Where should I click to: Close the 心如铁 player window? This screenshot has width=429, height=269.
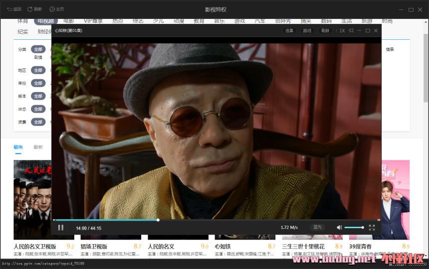pyautogui.click(x=376, y=30)
